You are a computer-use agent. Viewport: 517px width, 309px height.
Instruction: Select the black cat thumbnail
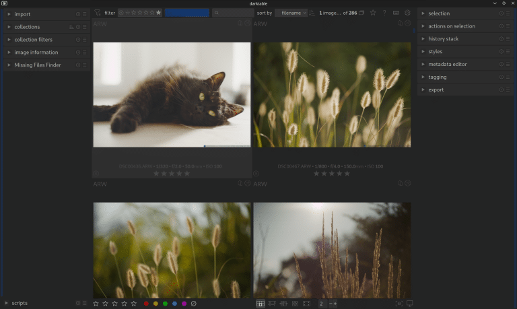[x=172, y=94]
